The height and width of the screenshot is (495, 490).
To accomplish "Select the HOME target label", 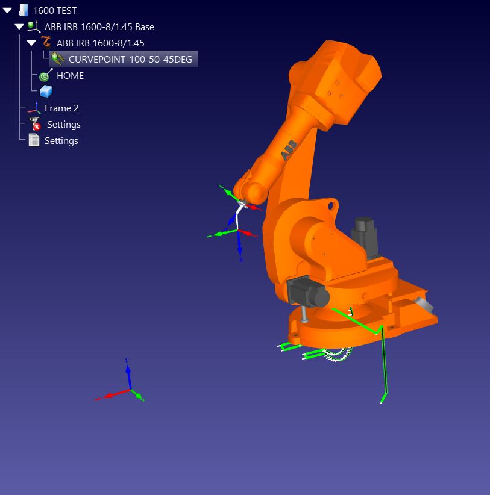I will [x=70, y=75].
